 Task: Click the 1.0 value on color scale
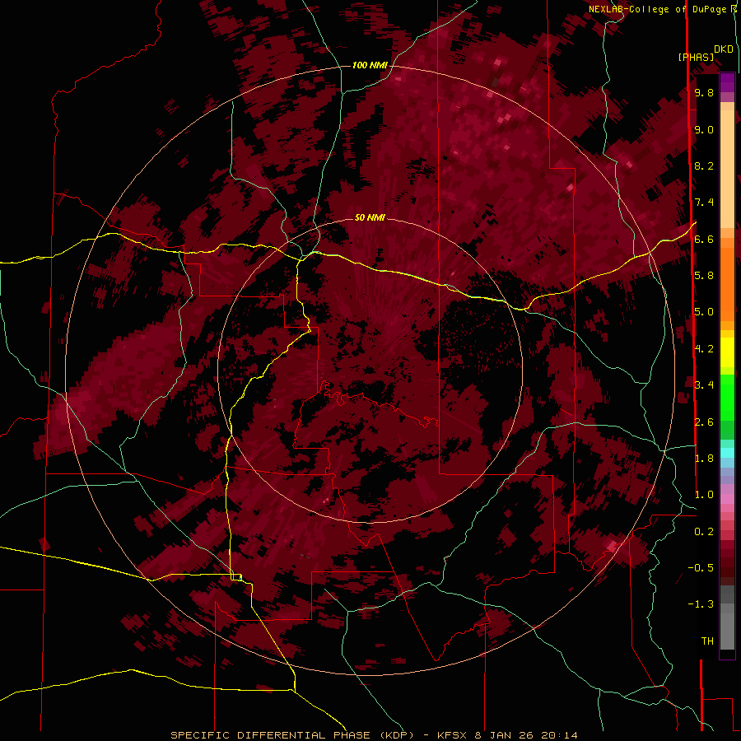click(x=704, y=496)
